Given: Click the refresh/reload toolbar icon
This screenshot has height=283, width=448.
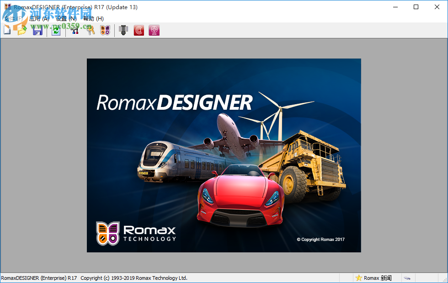Looking at the screenshot, I should (56, 30).
